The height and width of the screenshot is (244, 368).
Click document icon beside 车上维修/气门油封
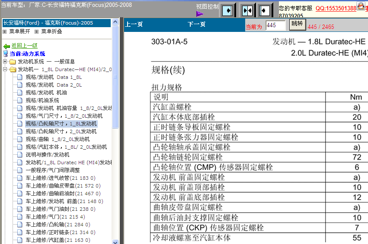pos(20,209)
